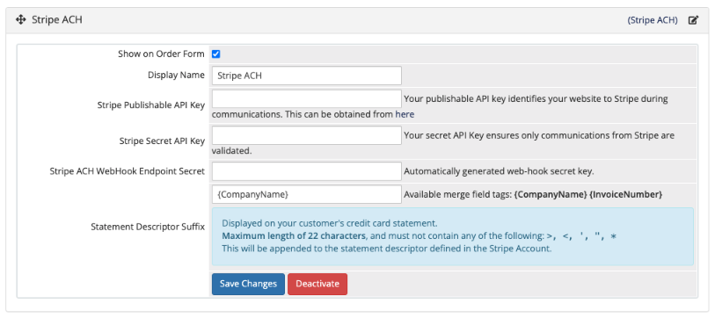Viewport: 715px width, 318px height.
Task: Focus the Display Name text field
Action: click(306, 76)
